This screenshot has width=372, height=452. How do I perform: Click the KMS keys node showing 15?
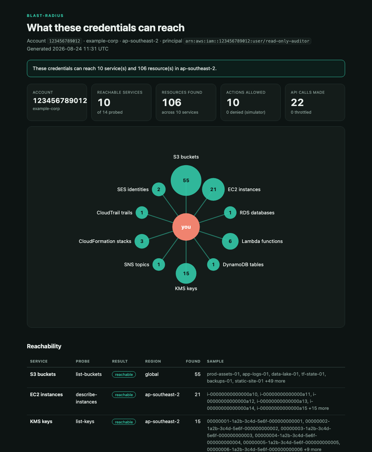click(x=186, y=274)
